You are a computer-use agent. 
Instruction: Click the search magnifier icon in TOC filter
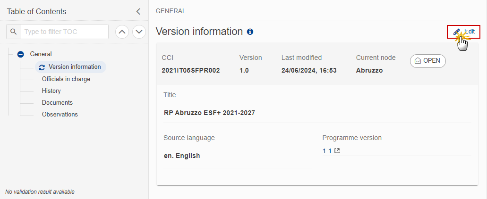pos(13,32)
